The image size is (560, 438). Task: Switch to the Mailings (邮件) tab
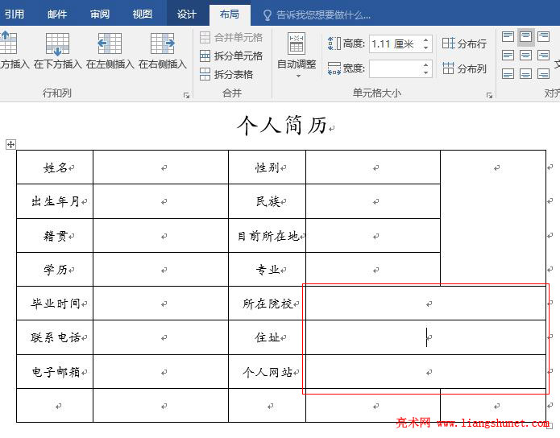click(x=57, y=14)
